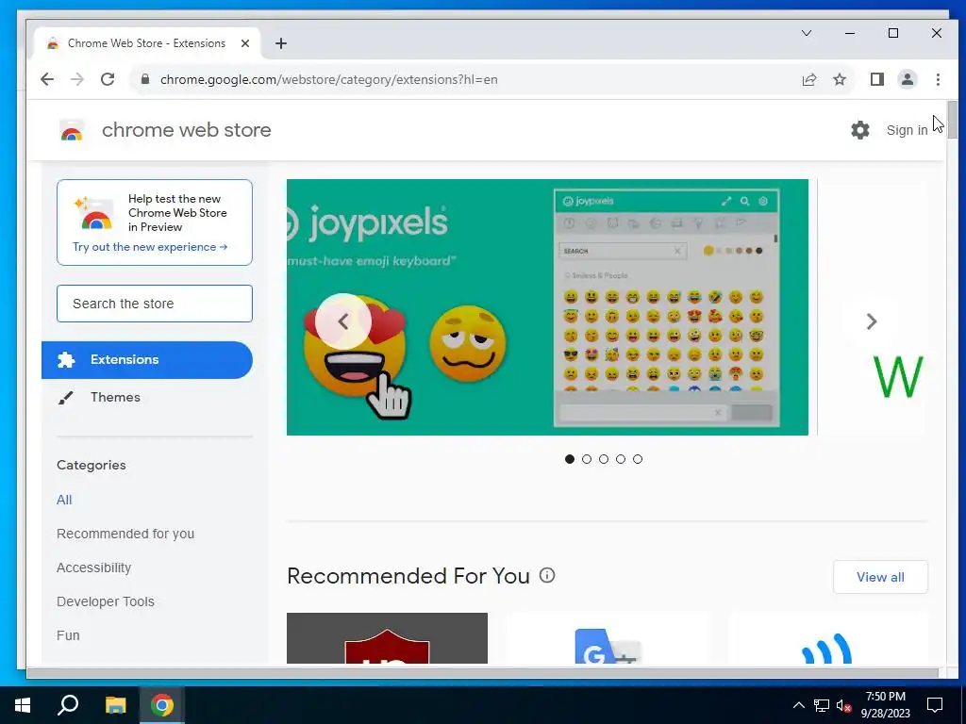Open the taskbar clock and date
The image size is (966, 724).
tap(885, 705)
